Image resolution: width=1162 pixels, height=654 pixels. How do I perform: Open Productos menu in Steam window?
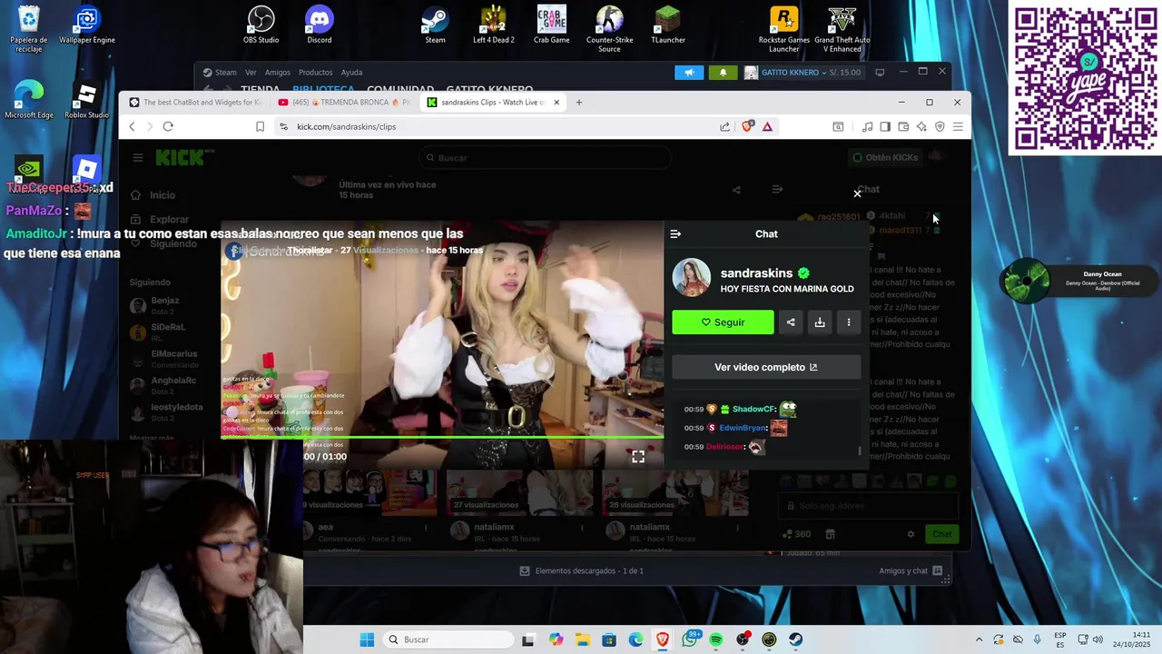click(315, 73)
